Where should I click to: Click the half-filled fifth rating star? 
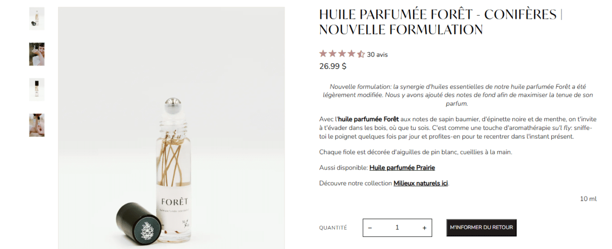coord(361,54)
